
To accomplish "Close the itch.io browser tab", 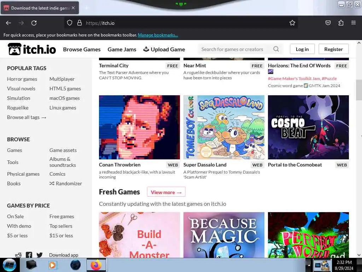I will [x=73, y=8].
